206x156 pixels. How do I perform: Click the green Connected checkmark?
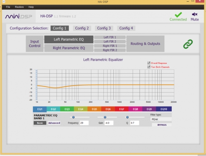coord(178,15)
